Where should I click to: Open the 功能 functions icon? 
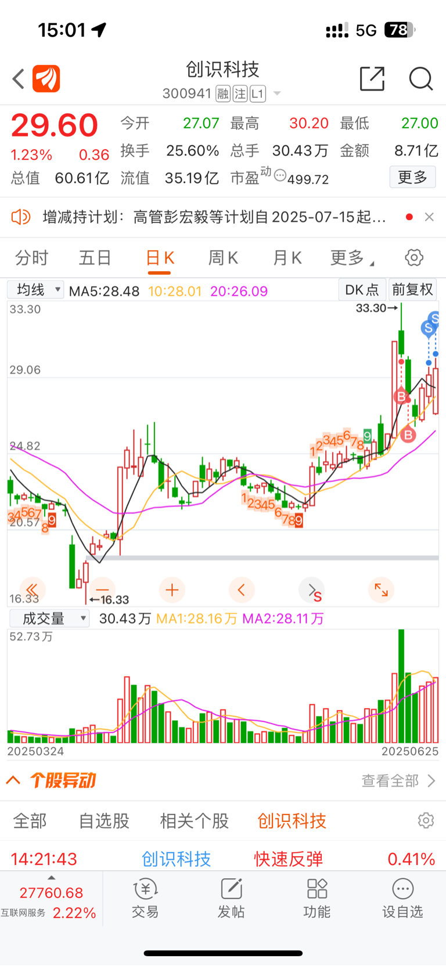point(317,899)
